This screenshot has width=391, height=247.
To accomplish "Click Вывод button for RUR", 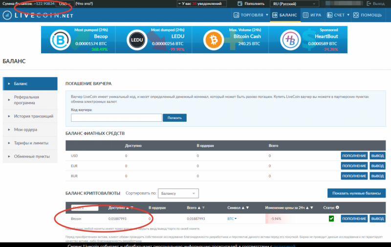I will [x=377, y=176].
